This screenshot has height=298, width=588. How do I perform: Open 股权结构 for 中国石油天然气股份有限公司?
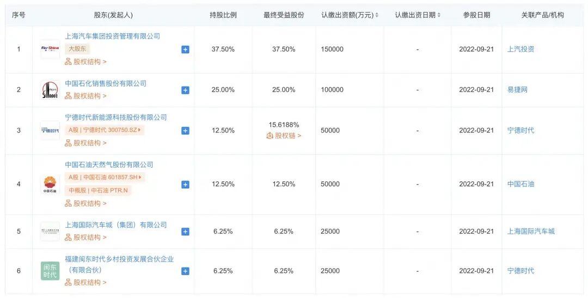coord(85,203)
